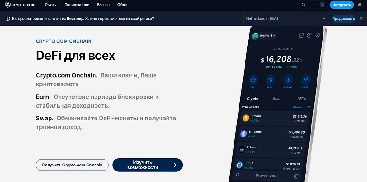The image size is (367, 182).
Task: Click the asset filter icon beside Manage
Action: (309, 107)
